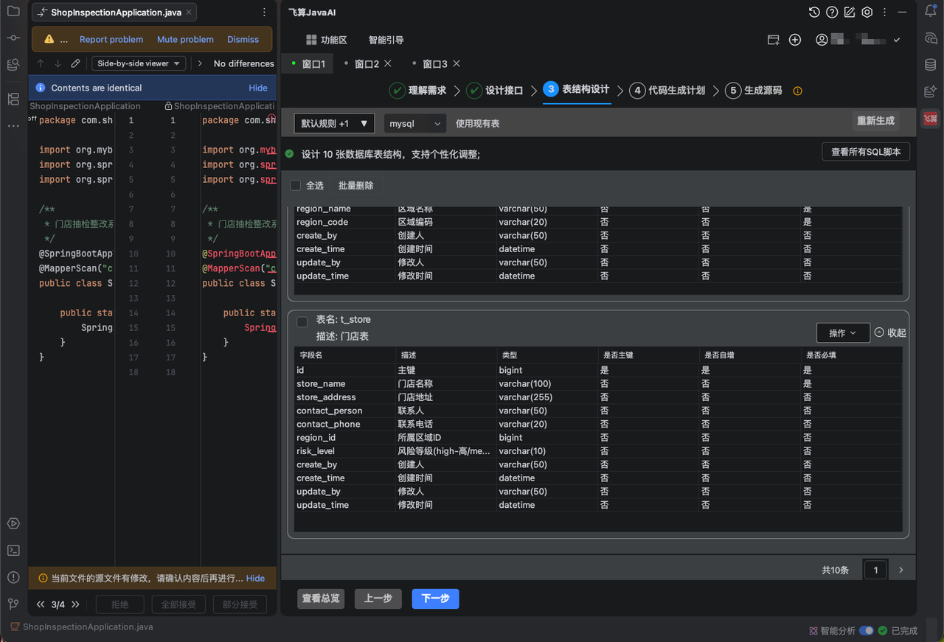This screenshot has height=642, width=944.
Task: Click the 重新生成 button
Action: coord(875,121)
